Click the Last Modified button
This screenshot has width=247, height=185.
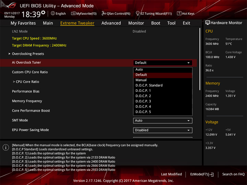pos(172,174)
